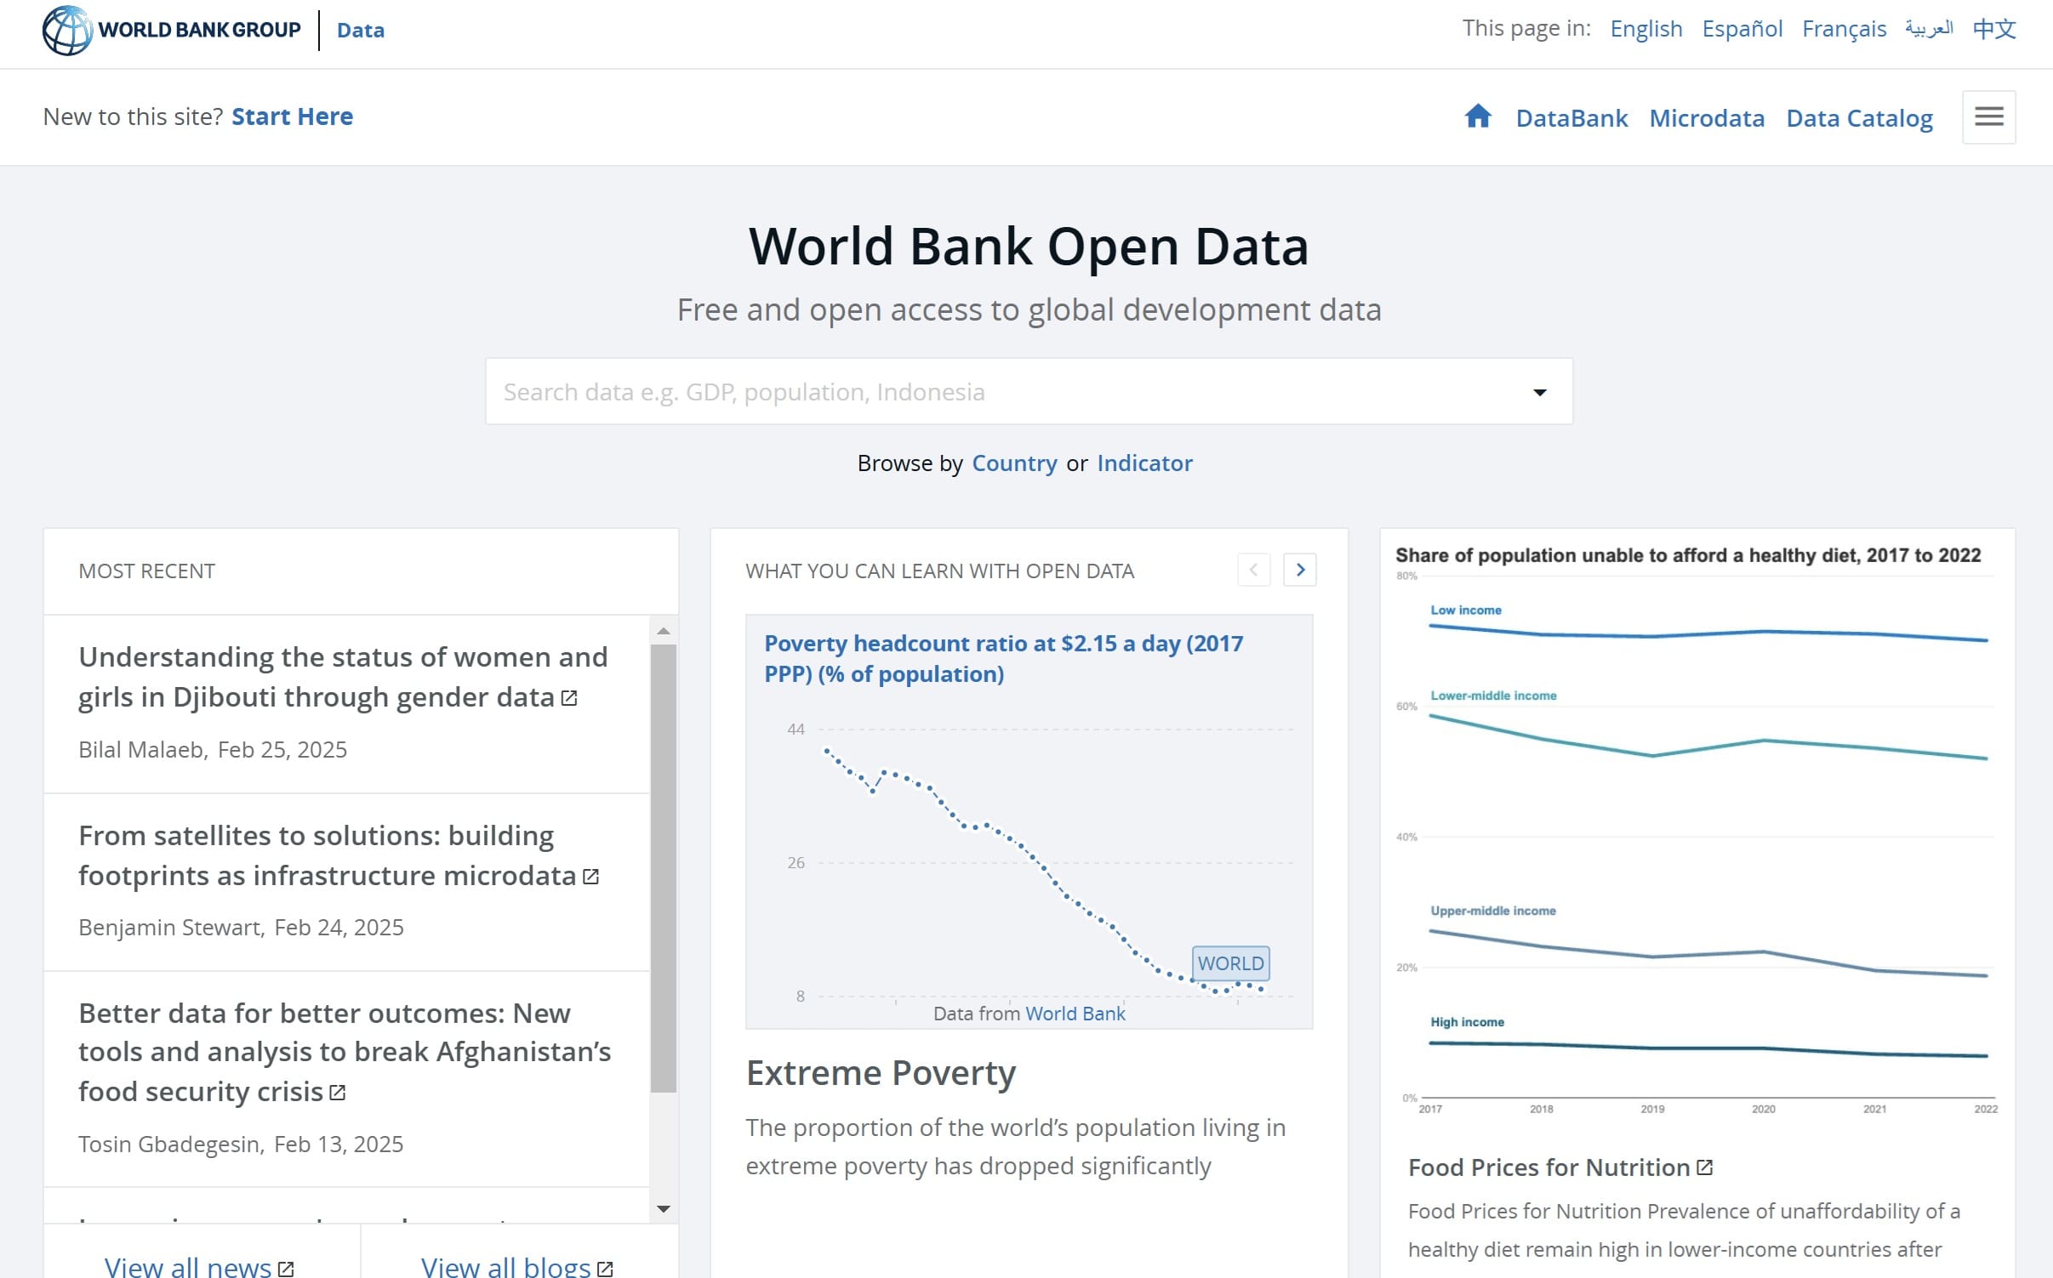Click external link icon beside food security crisis
This screenshot has height=1278, width=2053.
[x=338, y=1092]
